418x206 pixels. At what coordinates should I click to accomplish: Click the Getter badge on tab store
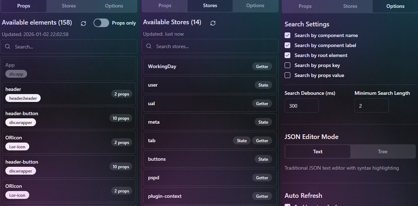point(262,140)
